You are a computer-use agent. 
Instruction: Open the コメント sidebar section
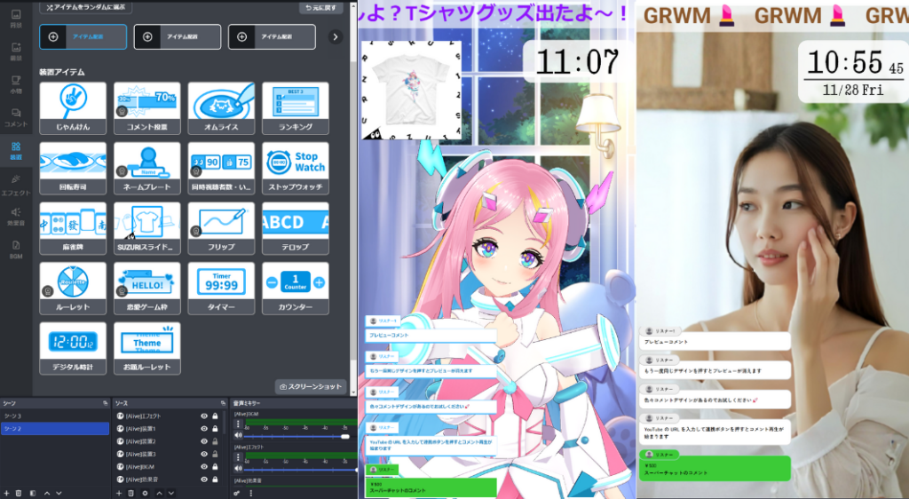click(x=16, y=117)
